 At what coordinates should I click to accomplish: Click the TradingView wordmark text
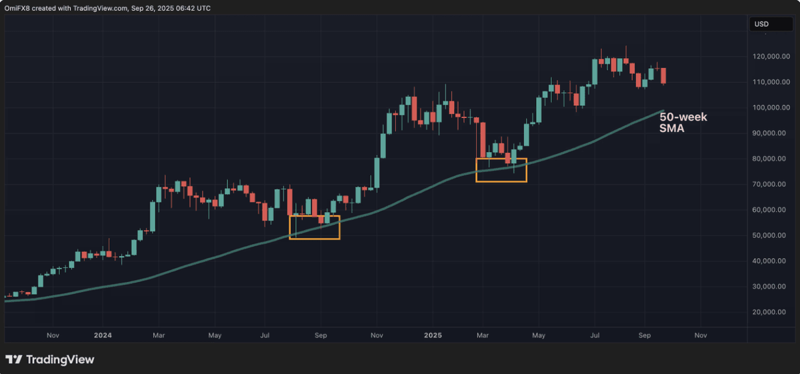tap(60, 360)
